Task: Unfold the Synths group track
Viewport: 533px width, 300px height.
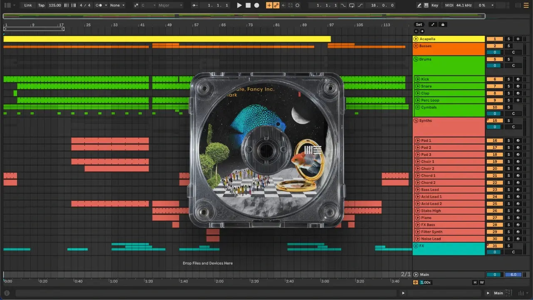Action: pos(416,121)
